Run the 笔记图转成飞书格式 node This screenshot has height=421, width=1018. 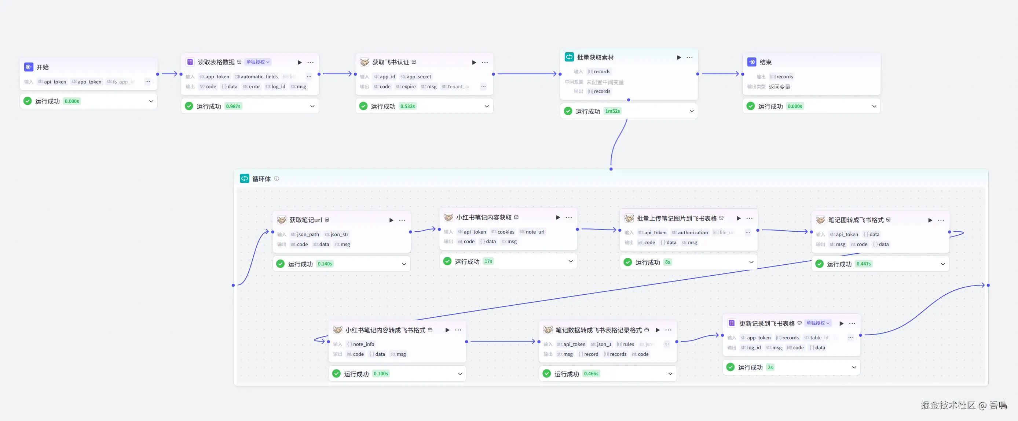(x=930, y=220)
